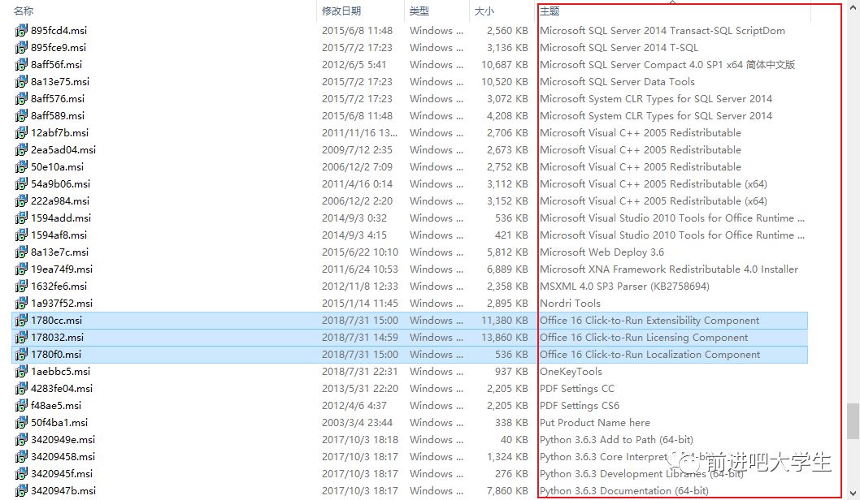Select subject PDF Settings CC
The height and width of the screenshot is (500, 860).
pos(577,388)
